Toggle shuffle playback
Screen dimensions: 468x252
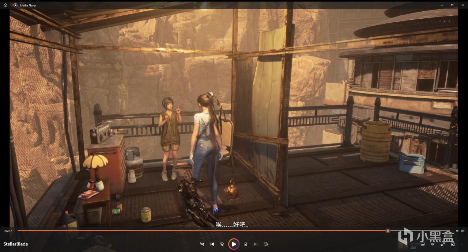pyautogui.click(x=202, y=244)
